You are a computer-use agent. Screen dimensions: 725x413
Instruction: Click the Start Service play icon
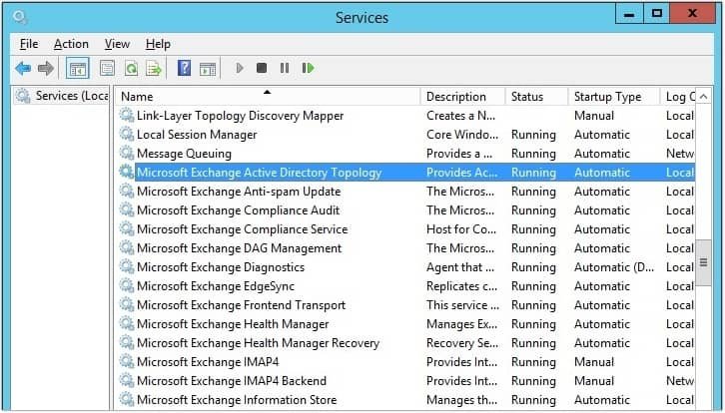pyautogui.click(x=240, y=69)
